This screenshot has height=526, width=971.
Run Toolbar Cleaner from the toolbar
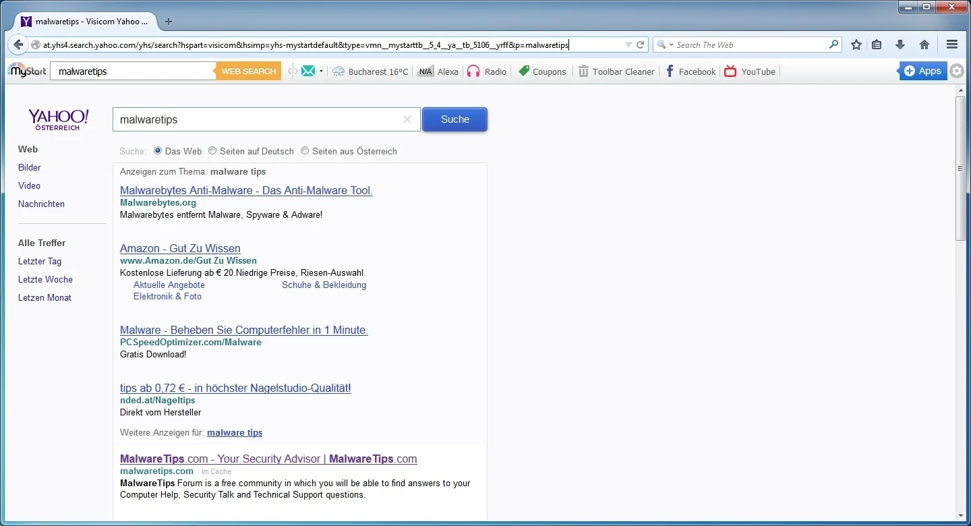[616, 71]
